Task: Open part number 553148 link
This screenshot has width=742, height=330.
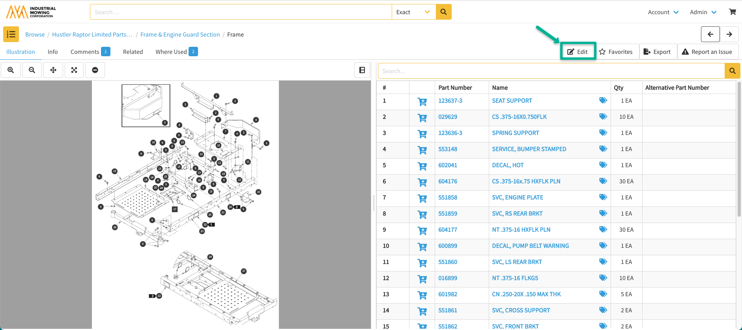Action: tap(448, 149)
